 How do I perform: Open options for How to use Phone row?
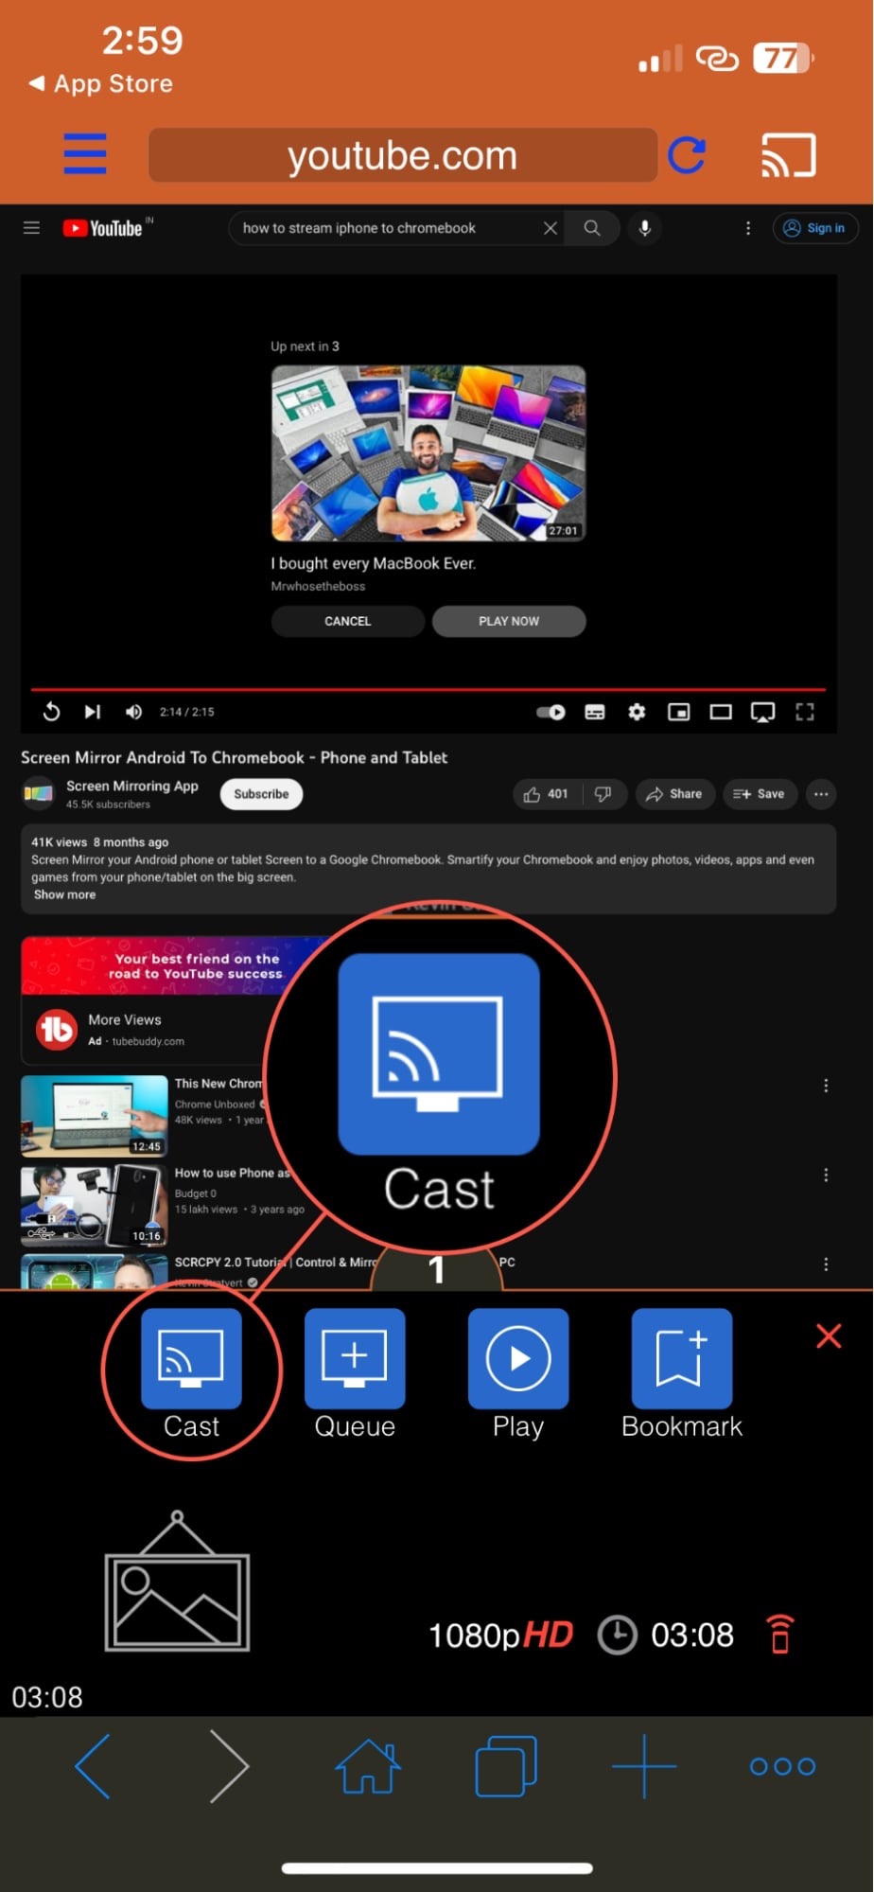[826, 1175]
